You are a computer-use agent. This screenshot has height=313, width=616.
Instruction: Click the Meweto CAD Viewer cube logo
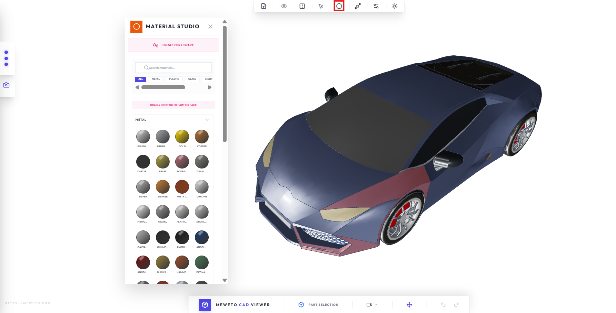coord(205,305)
